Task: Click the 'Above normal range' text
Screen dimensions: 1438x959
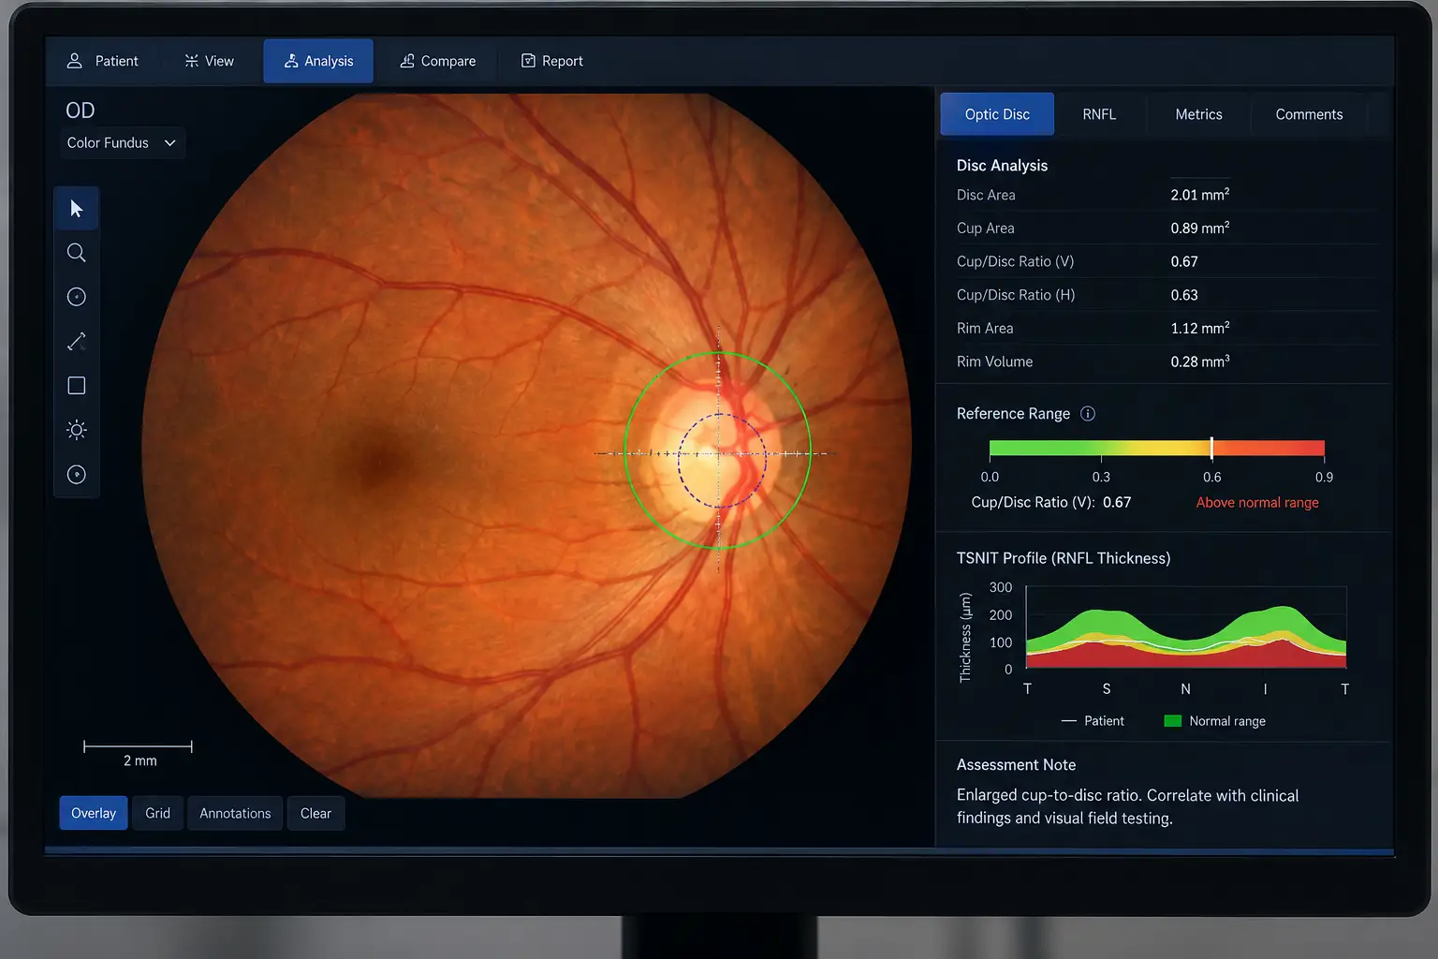Action: coord(1257,503)
